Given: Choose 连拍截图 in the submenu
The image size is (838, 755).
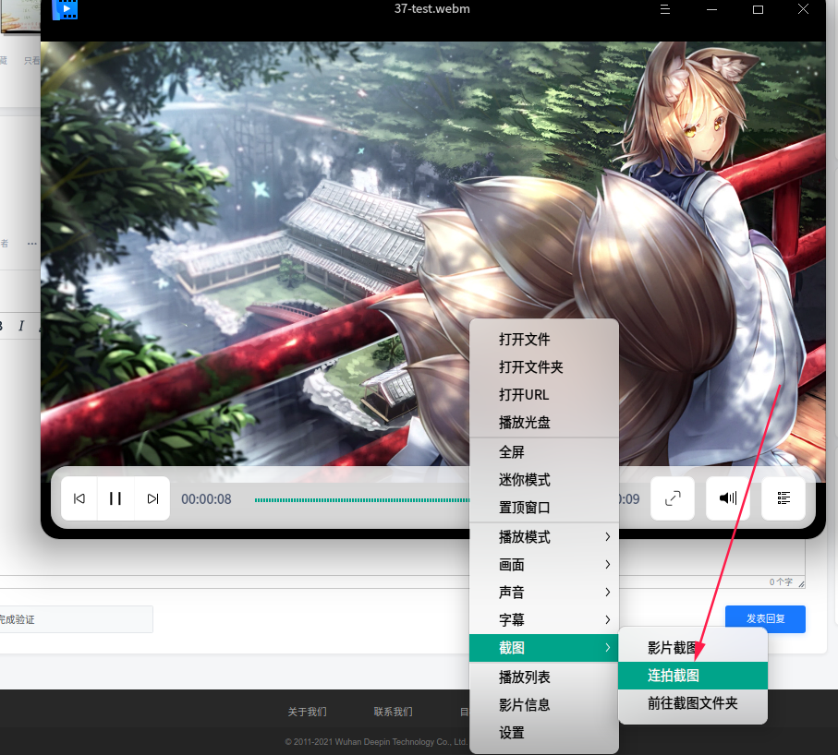Looking at the screenshot, I should [x=693, y=676].
